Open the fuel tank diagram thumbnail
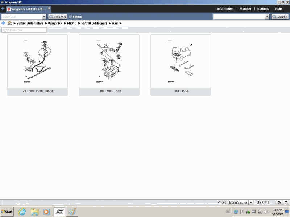The width and height of the screenshot is (290, 217). tap(109, 61)
